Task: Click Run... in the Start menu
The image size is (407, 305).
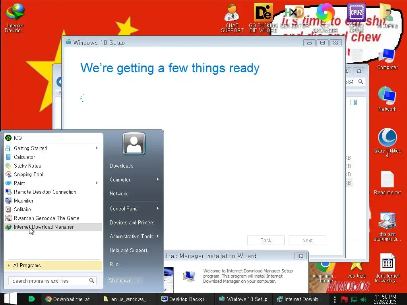Action: coord(116,264)
